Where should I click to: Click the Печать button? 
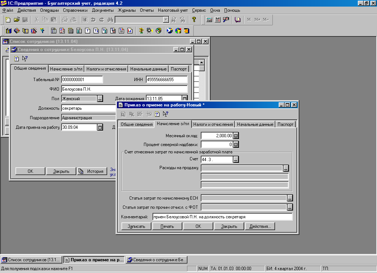pos(167,226)
